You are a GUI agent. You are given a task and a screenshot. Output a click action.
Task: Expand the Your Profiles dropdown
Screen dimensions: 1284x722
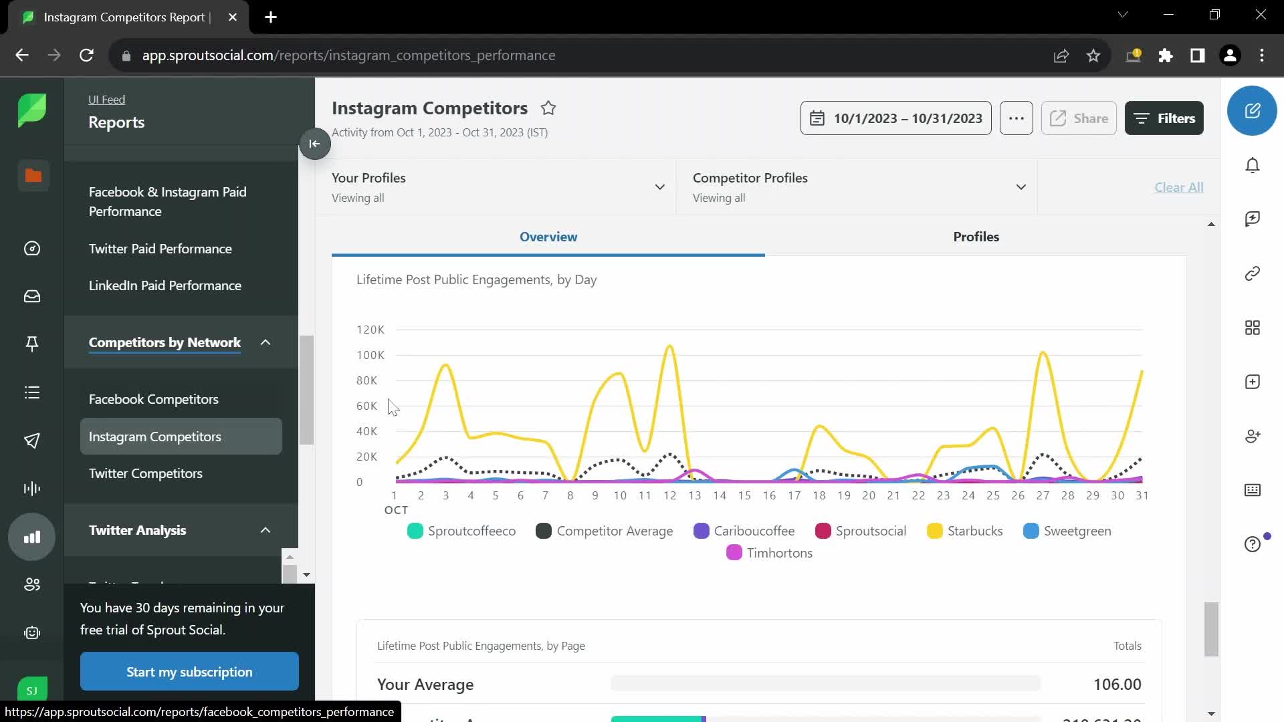(661, 187)
